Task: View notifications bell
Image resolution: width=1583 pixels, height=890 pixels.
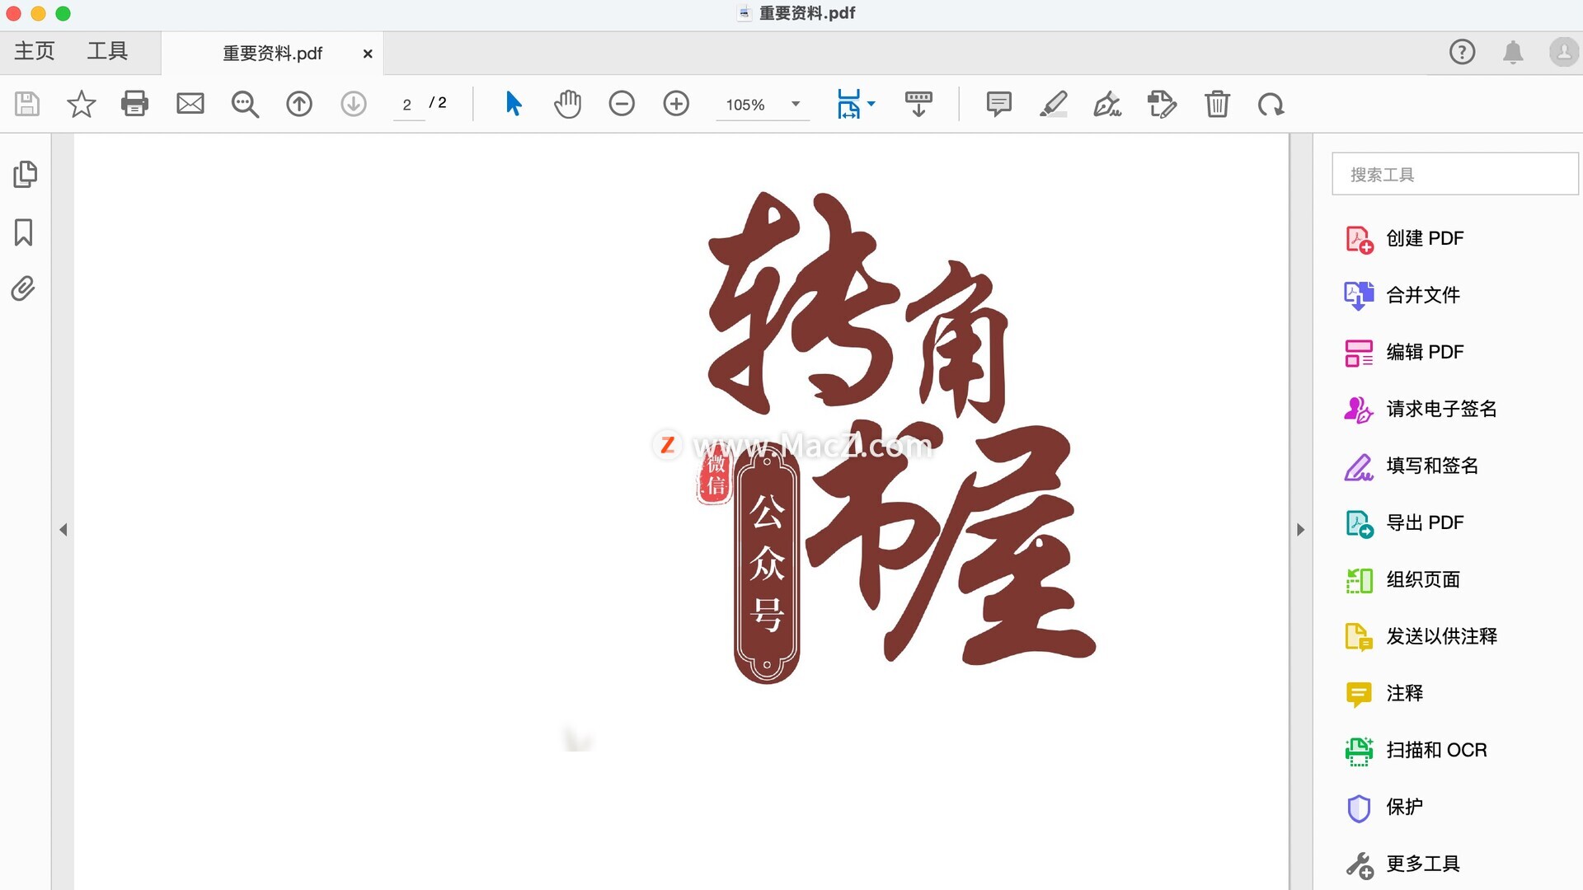Action: click(x=1513, y=52)
